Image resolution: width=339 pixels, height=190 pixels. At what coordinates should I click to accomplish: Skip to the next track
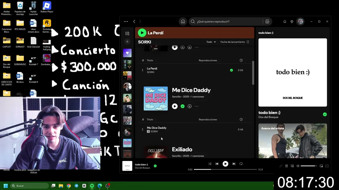[x=234, y=164]
